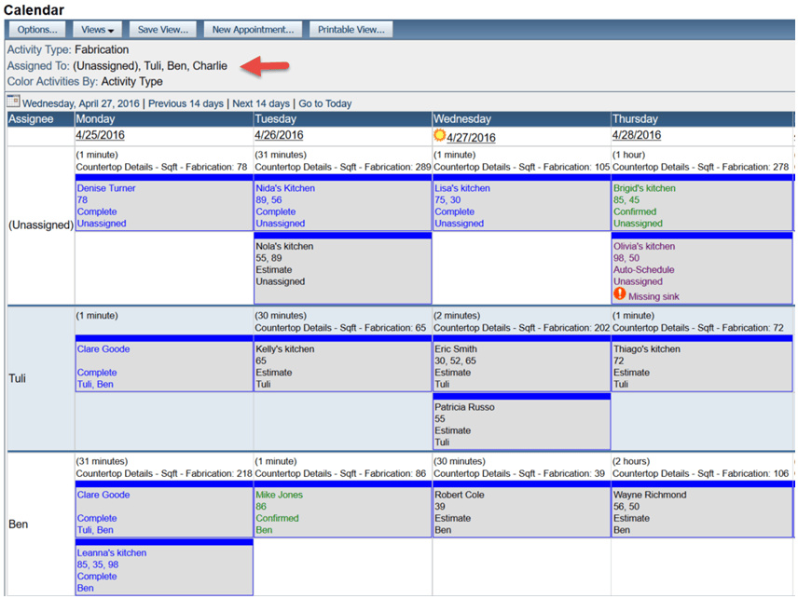This screenshot has width=798, height=599.
Task: Open the Printable View
Action: pyautogui.click(x=351, y=30)
